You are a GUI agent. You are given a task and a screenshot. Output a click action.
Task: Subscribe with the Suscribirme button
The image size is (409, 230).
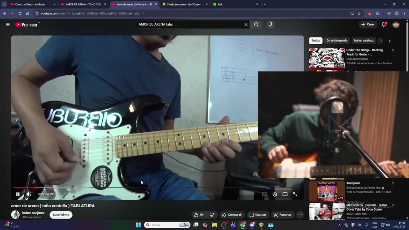(x=61, y=215)
